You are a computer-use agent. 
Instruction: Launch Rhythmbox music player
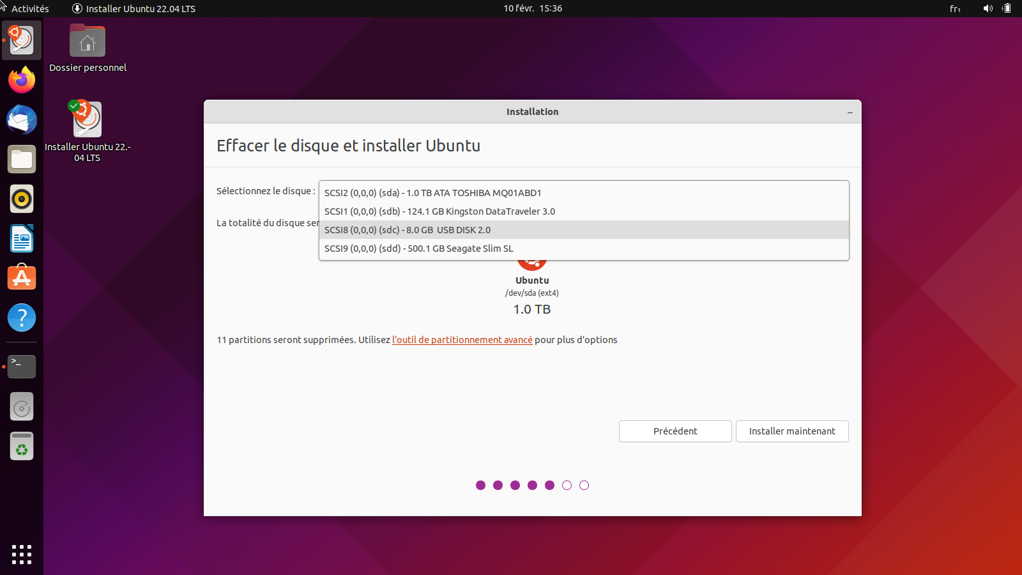tap(22, 199)
